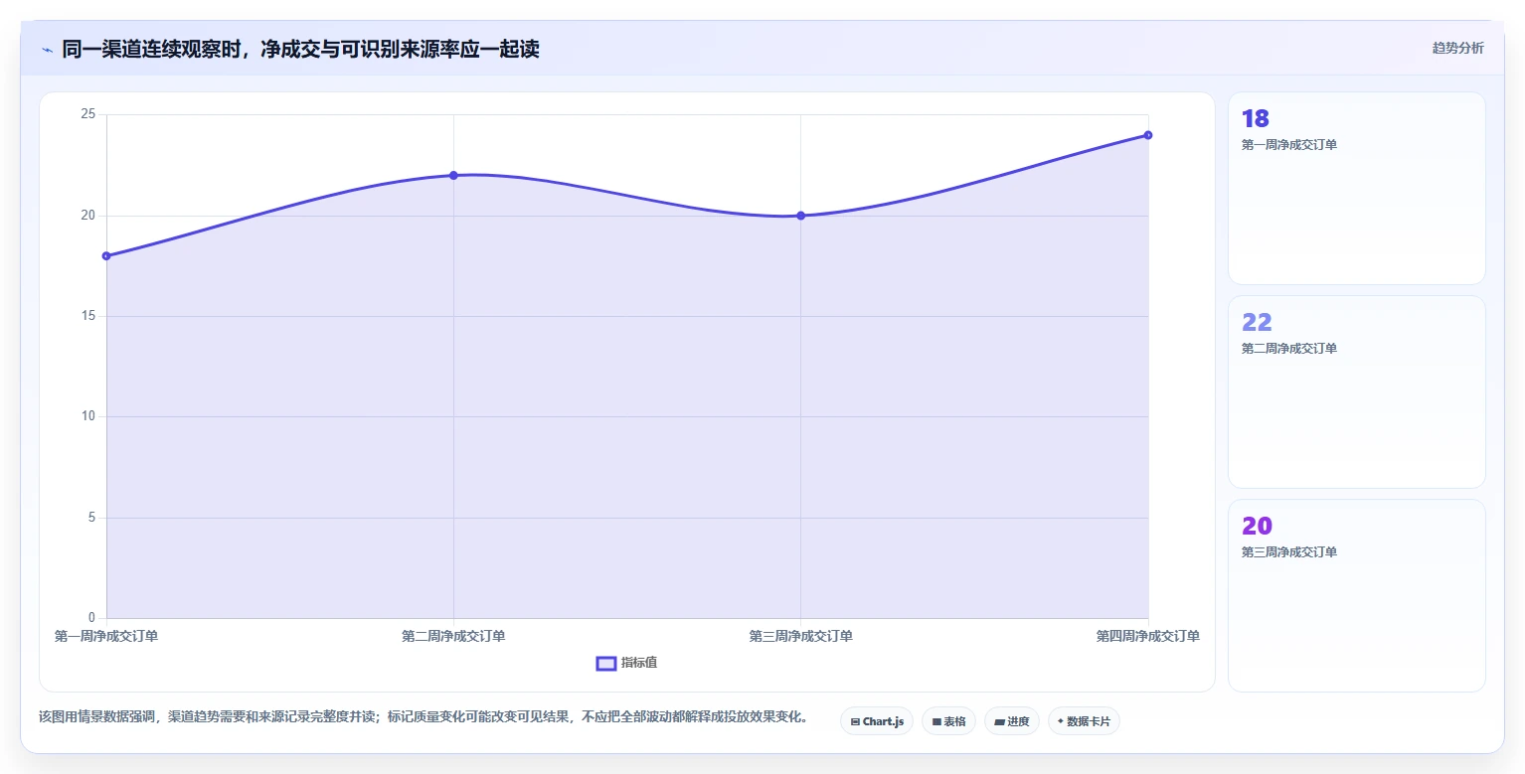Select the 数据卡片 tag
1525x774 pixels.
coord(1084,721)
